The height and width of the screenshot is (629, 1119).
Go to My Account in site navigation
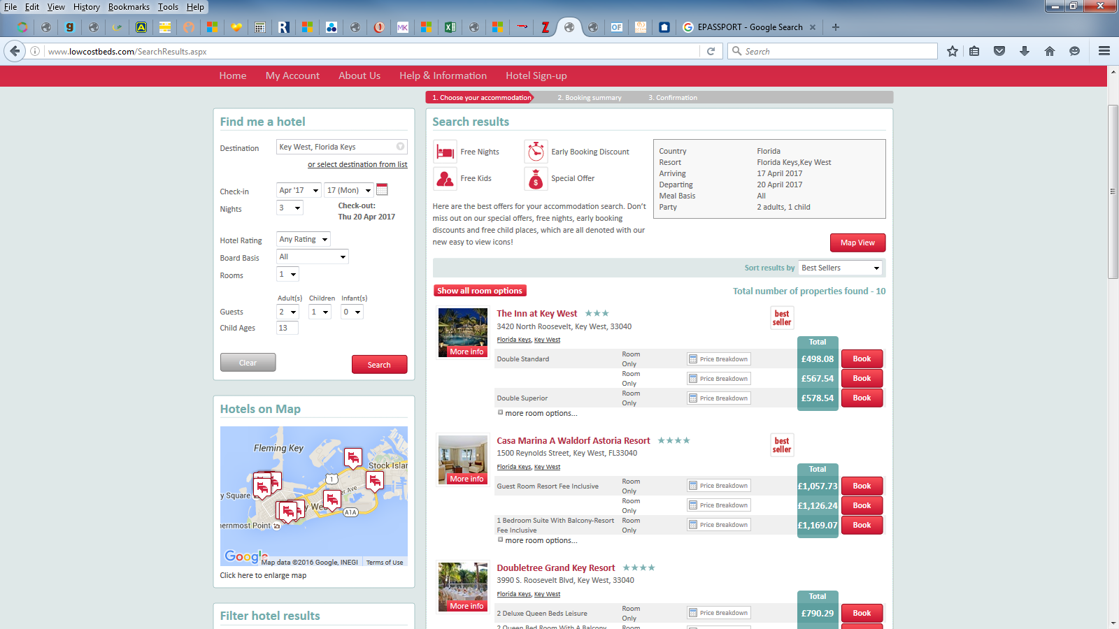coord(292,75)
